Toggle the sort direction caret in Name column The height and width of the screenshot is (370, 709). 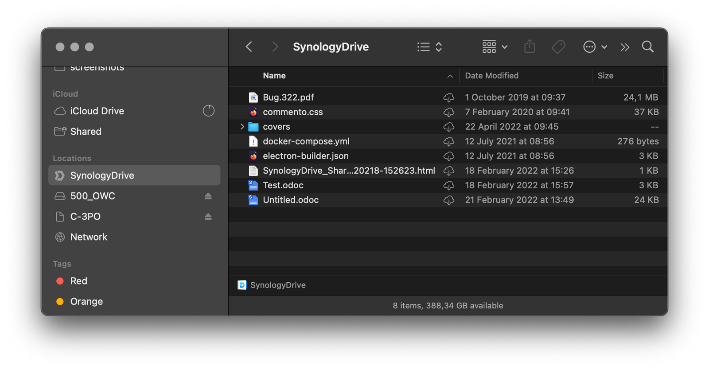[450, 76]
